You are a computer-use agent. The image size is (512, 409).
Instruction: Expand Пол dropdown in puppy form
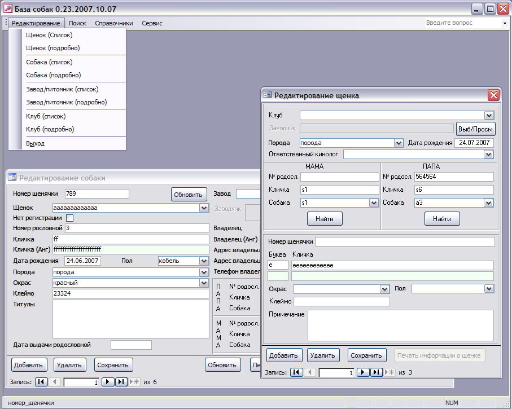489,288
